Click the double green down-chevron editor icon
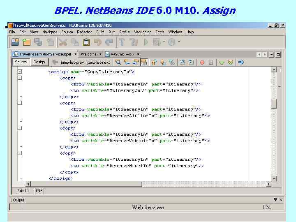The width and height of the screenshot is (296, 222). tap(230, 62)
